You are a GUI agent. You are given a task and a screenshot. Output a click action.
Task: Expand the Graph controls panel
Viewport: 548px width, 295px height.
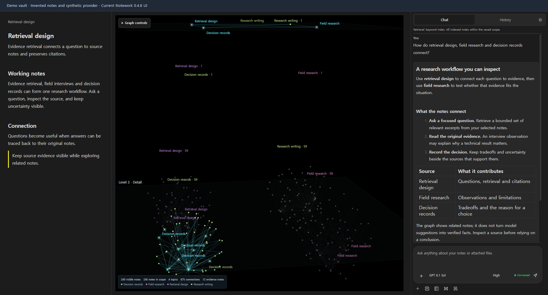(x=134, y=23)
